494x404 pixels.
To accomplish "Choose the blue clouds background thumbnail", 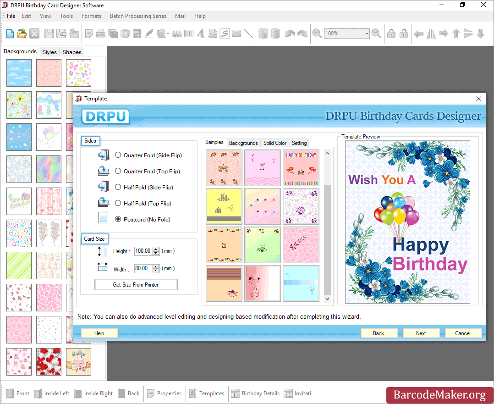I will (x=19, y=73).
